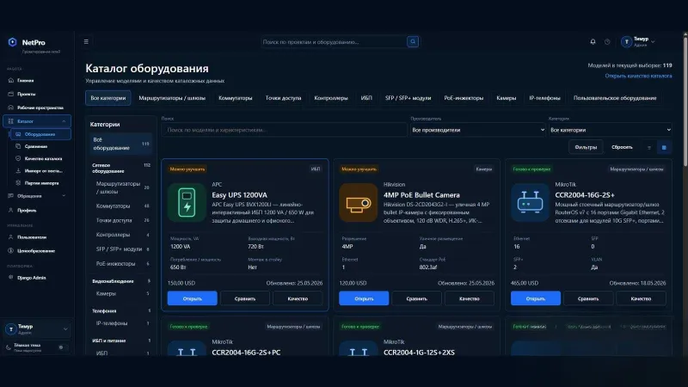Screen dimensions: 688x387
Task: Open Рабочие пространства in the sidebar
Action: [37, 107]
